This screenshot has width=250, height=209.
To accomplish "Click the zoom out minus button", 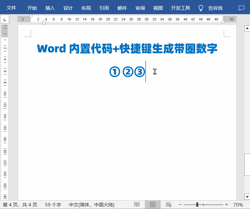I will coord(180,205).
